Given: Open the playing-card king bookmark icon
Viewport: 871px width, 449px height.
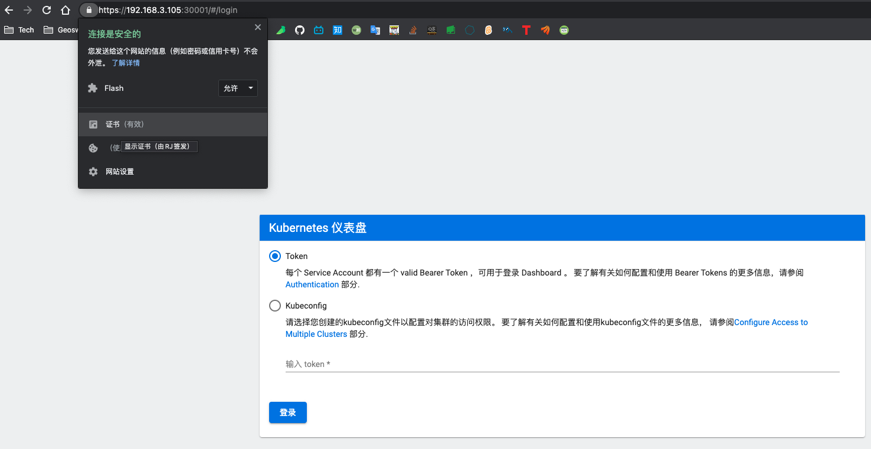Looking at the screenshot, I should tap(394, 30).
